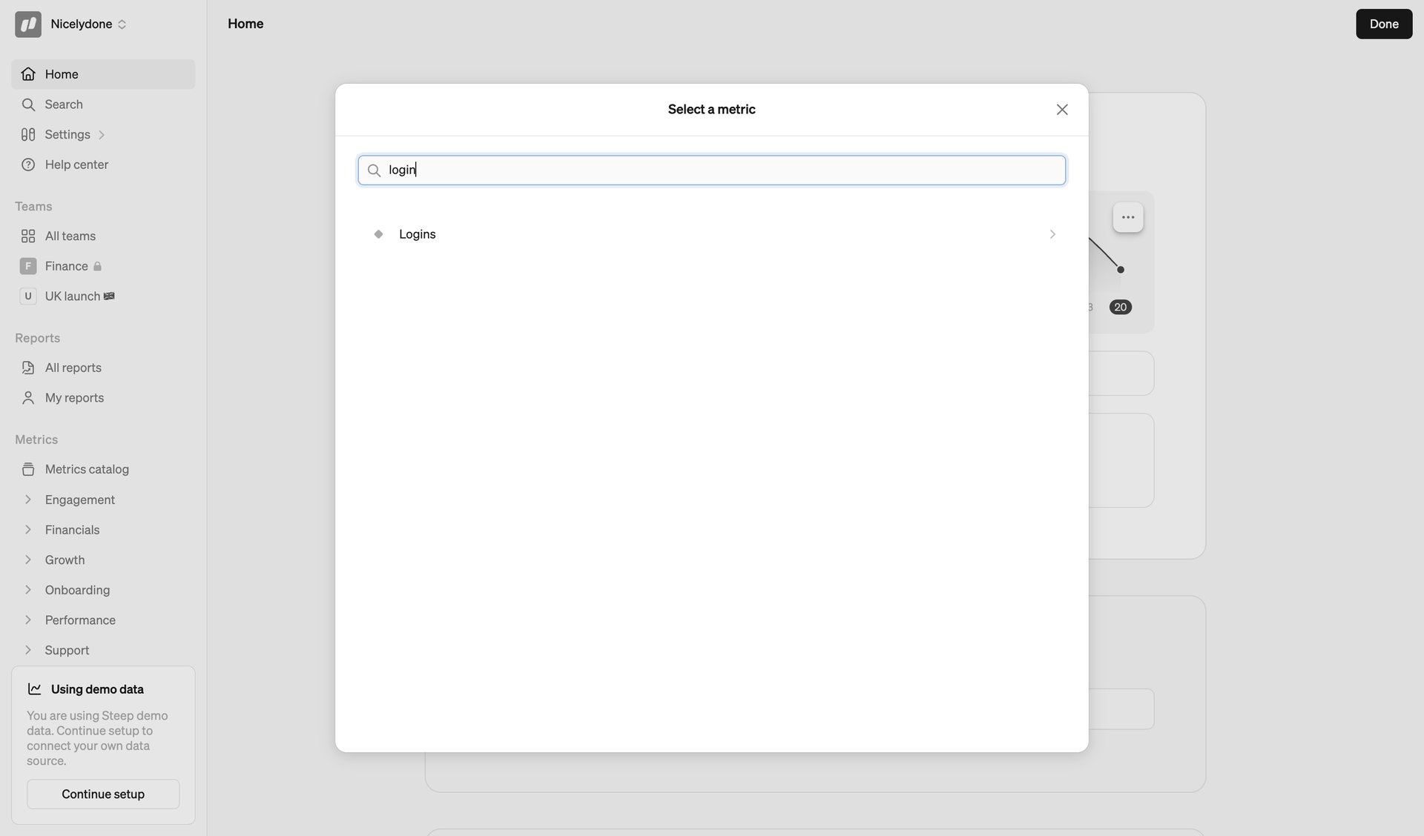Click the Done button
The width and height of the screenshot is (1424, 836).
[1383, 24]
